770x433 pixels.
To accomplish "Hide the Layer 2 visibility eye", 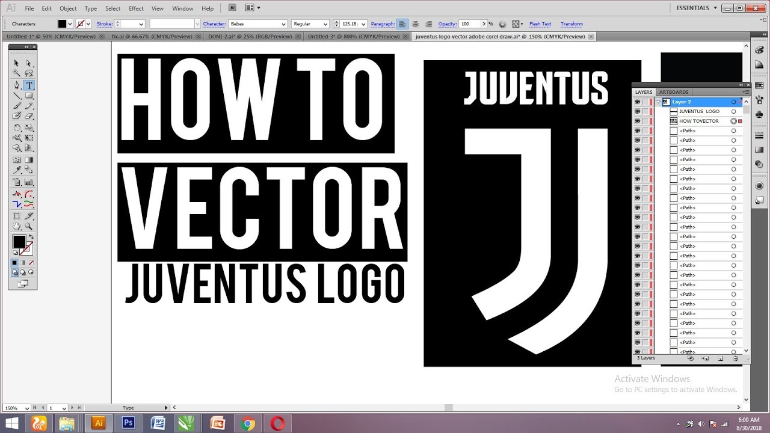I will 637,102.
